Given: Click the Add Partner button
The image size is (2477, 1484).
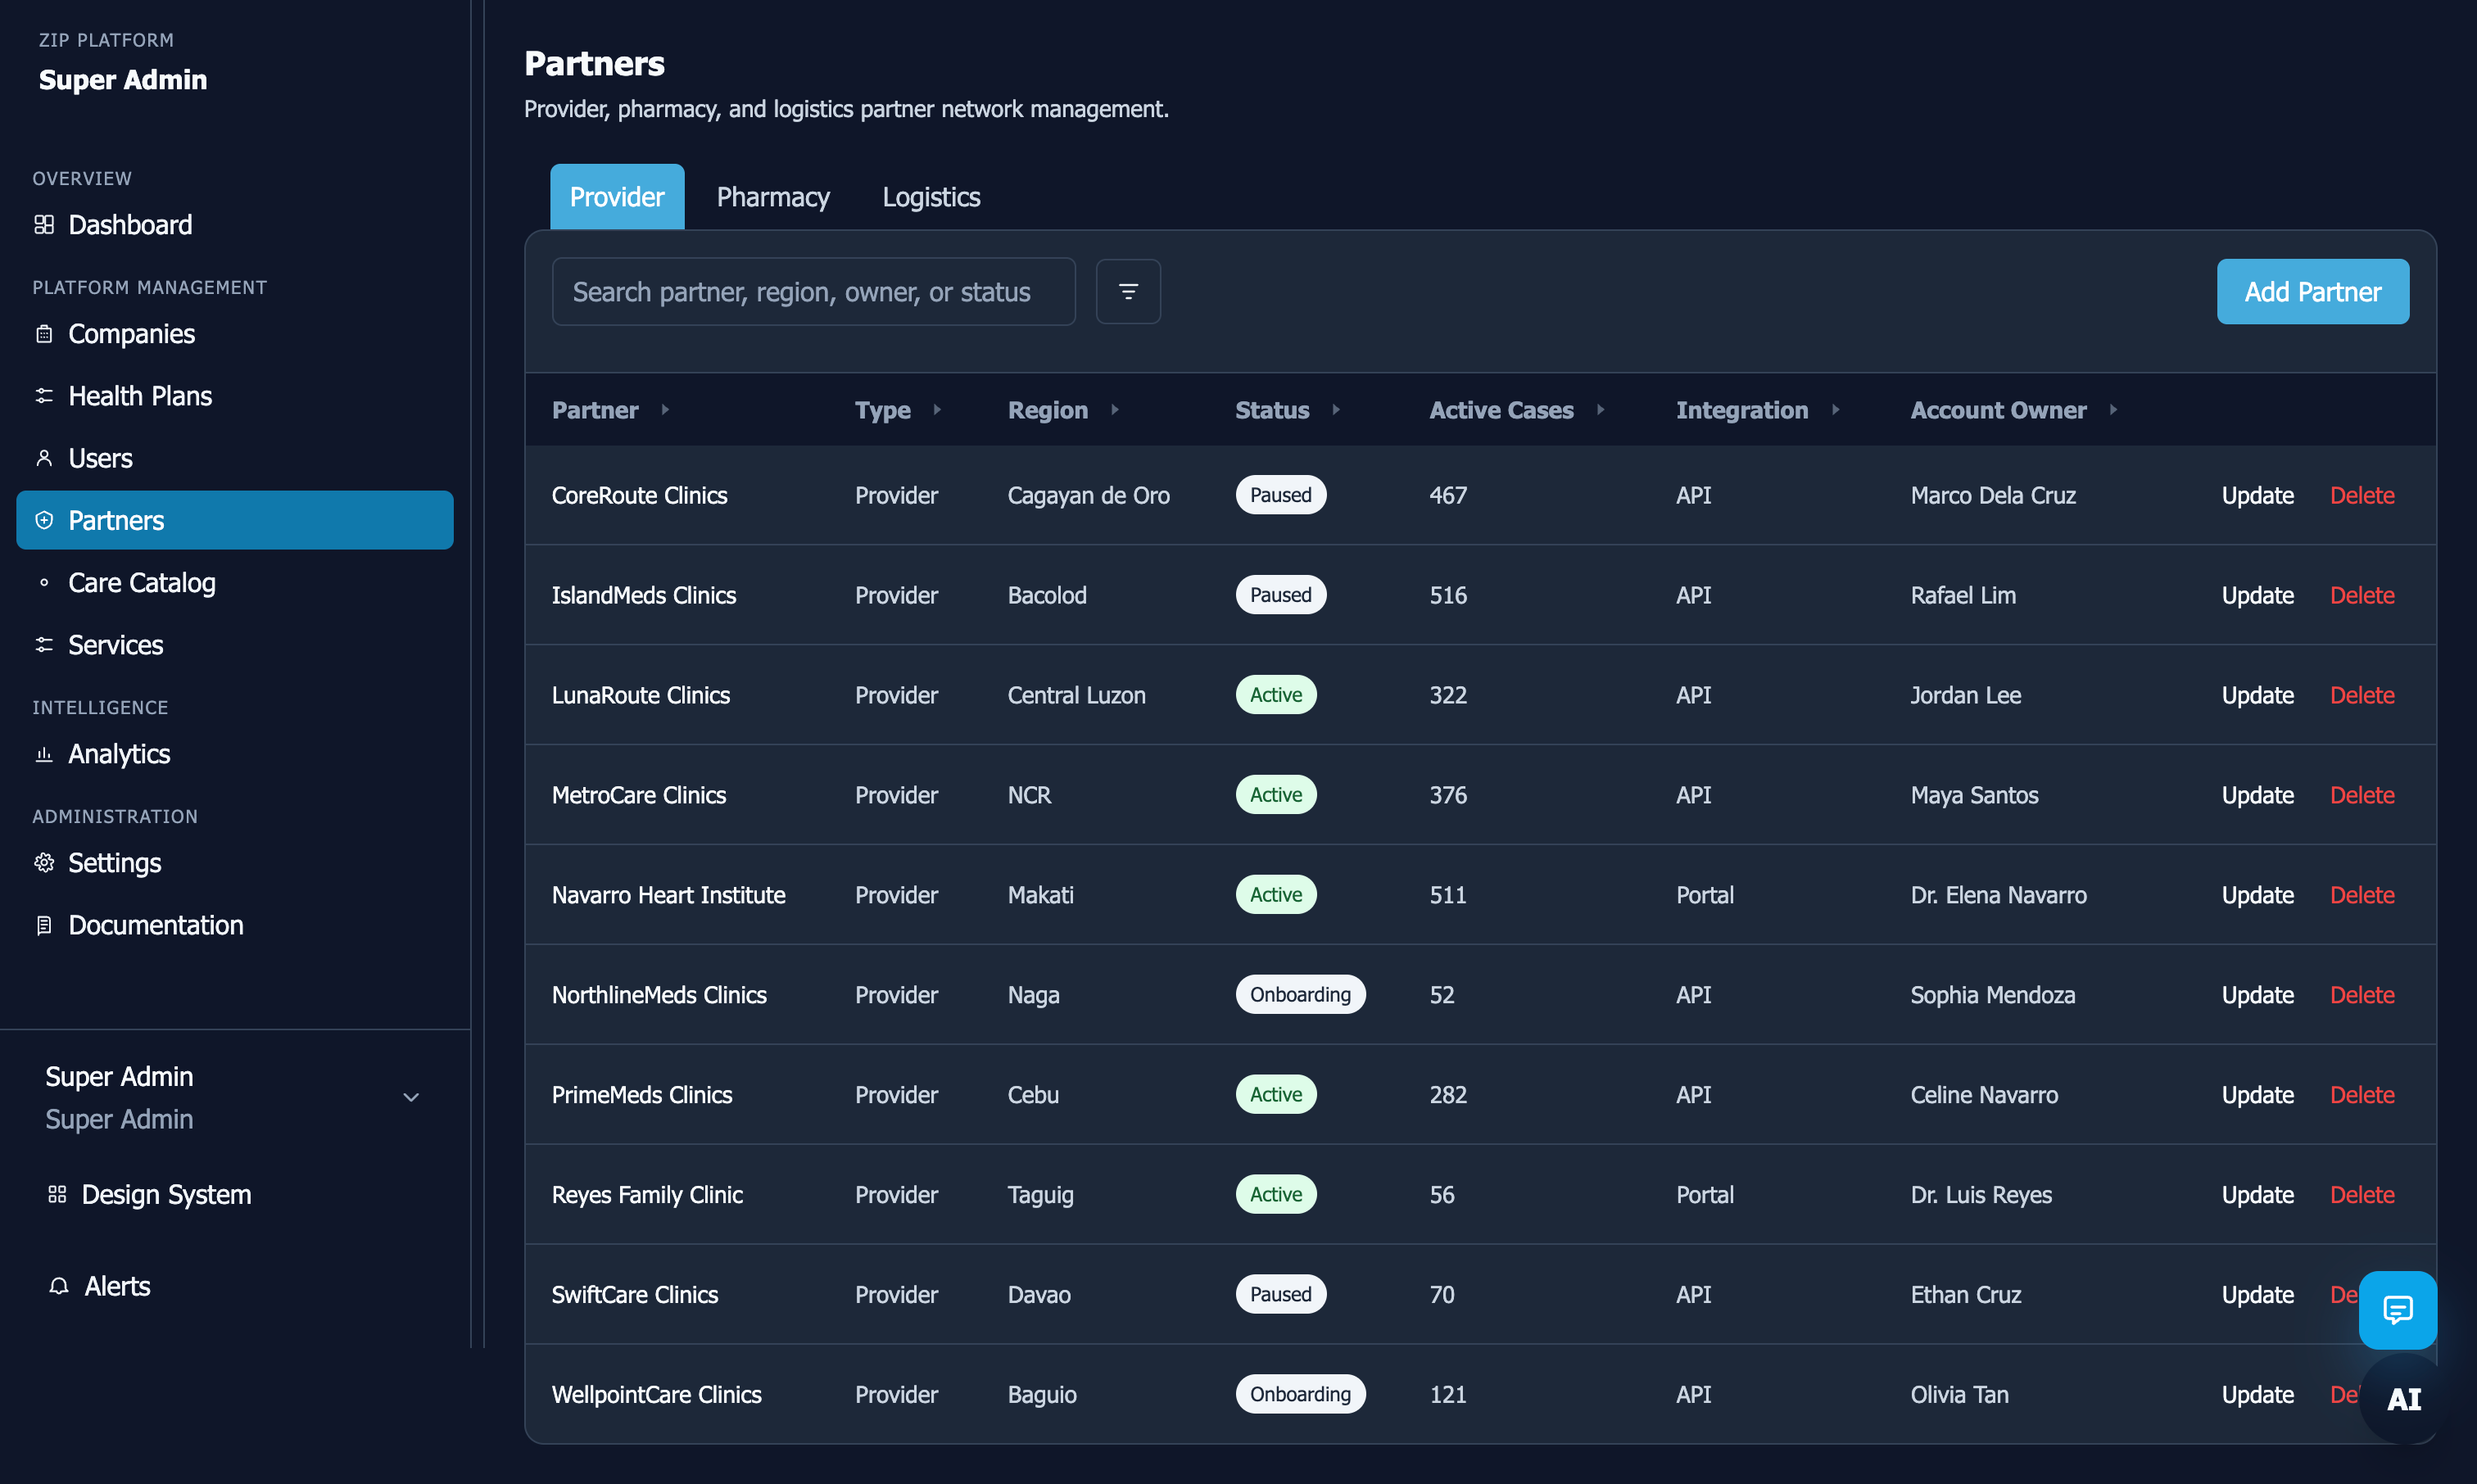Looking at the screenshot, I should click(2312, 291).
